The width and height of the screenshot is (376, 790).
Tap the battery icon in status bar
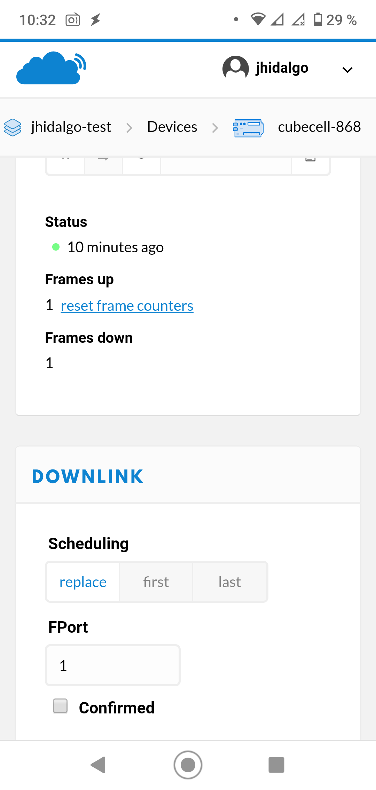pyautogui.click(x=318, y=19)
